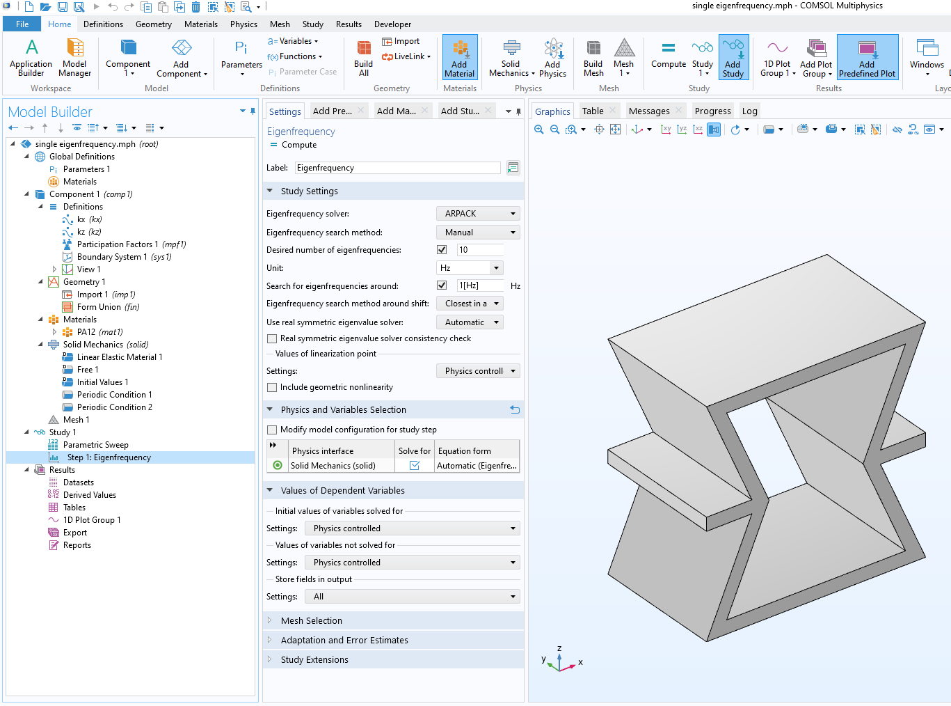951x706 pixels.
Task: Zoom in on the Graphics view
Action: 538,130
